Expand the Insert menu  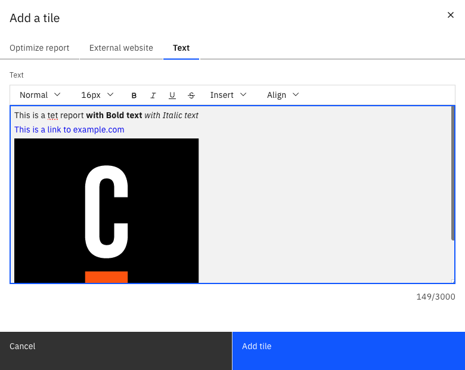click(x=228, y=95)
